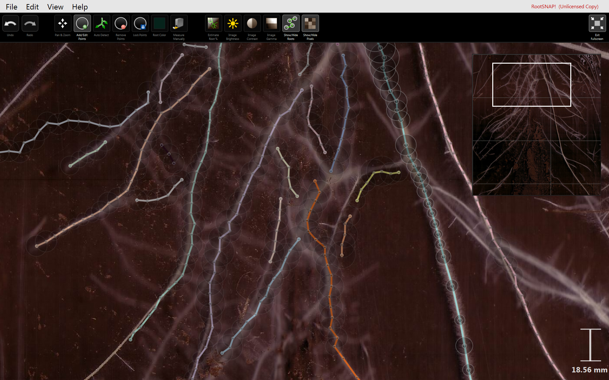Click the Redo arrow icon
609x380 pixels.
point(30,24)
